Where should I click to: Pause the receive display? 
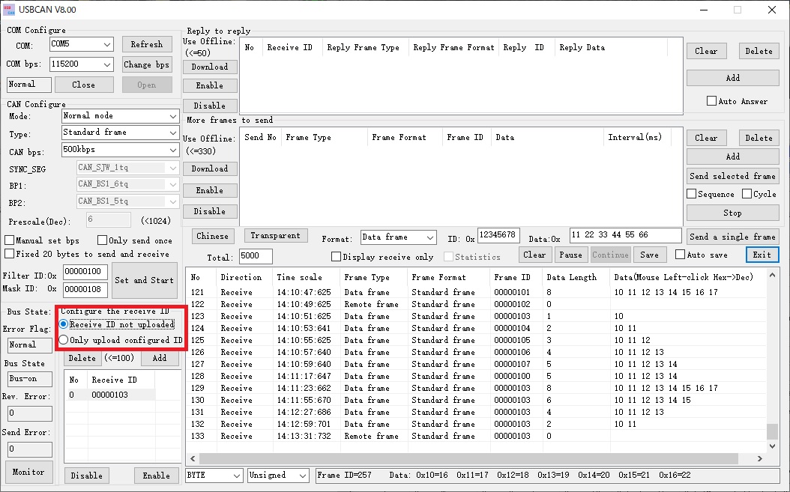pyautogui.click(x=571, y=255)
